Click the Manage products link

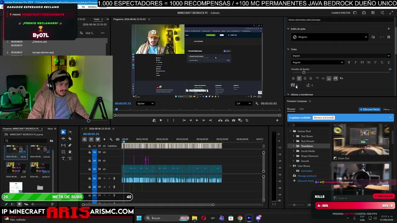pos(307,176)
